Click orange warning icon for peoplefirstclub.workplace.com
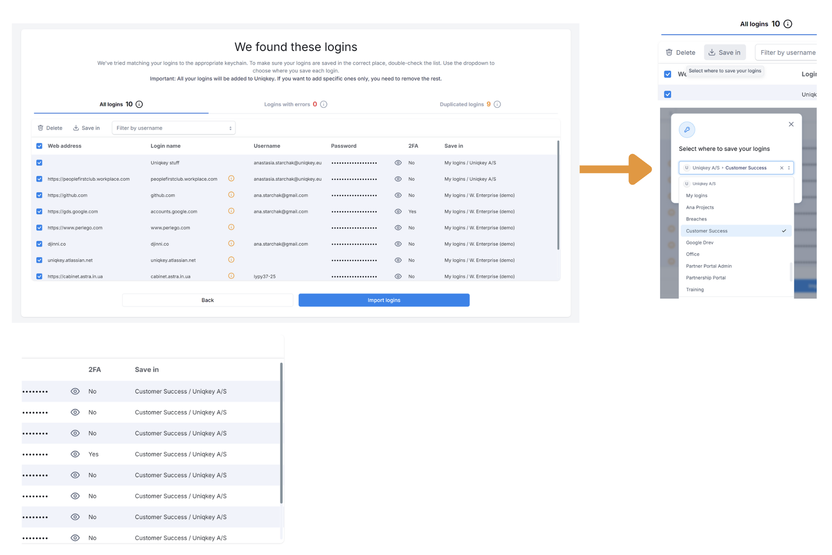Screen dimensions: 832x555 (x=231, y=178)
